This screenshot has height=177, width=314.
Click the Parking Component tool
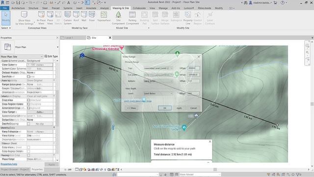pos(132,18)
